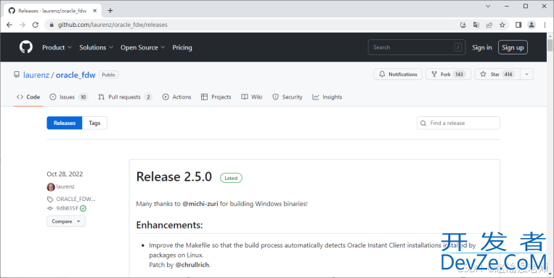This screenshot has height=278, width=554.
Task: Select the Releases toggle button
Action: point(65,123)
